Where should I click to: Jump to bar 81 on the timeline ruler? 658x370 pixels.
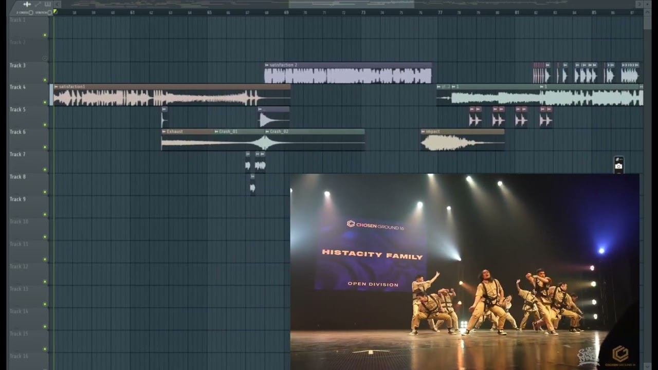517,12
